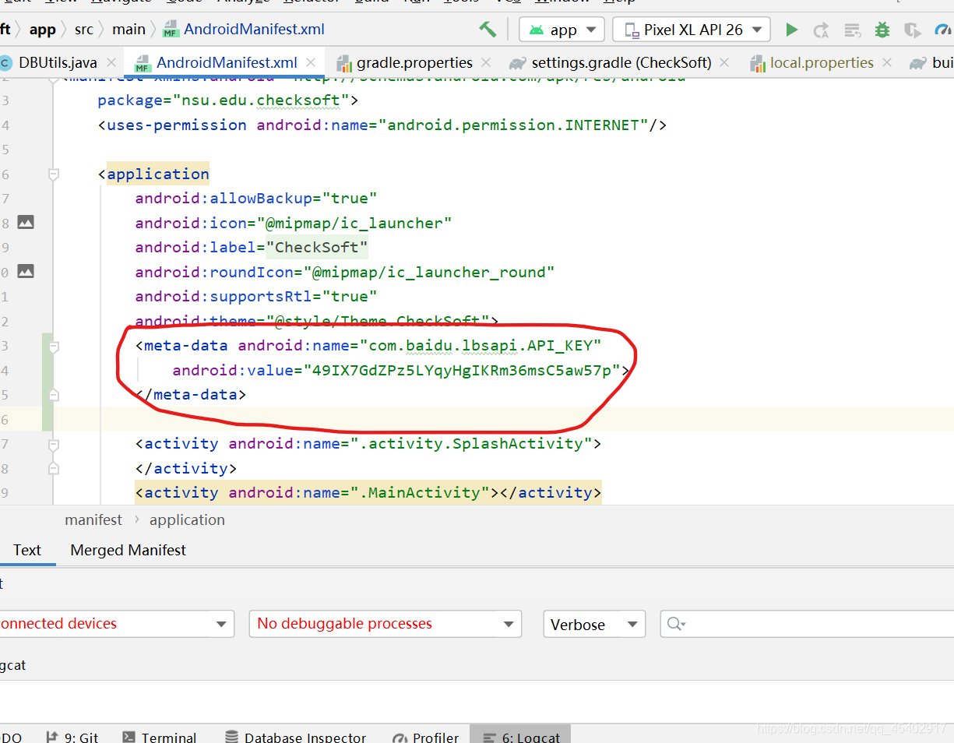Click 'manifest' in the editor breadcrumb
The width and height of the screenshot is (954, 743).
click(x=93, y=519)
